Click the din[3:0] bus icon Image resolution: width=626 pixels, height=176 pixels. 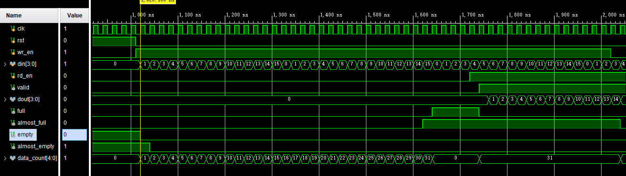pyautogui.click(x=13, y=64)
